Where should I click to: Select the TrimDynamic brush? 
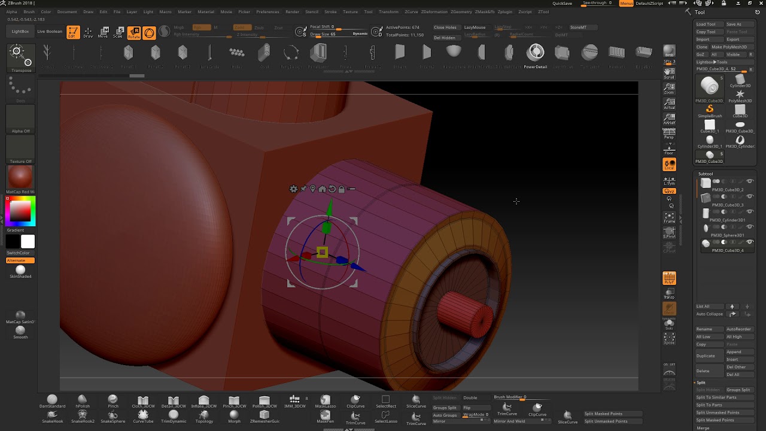pyautogui.click(x=174, y=417)
